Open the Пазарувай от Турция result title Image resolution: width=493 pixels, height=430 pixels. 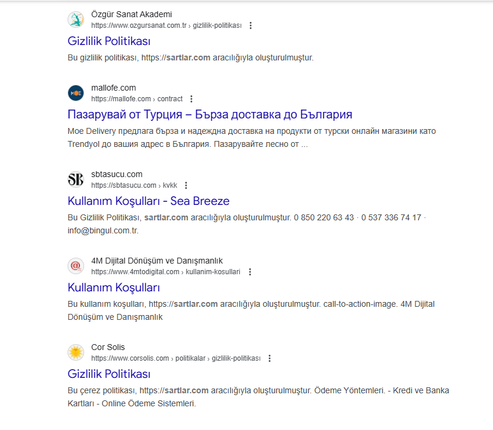pyautogui.click(x=210, y=114)
